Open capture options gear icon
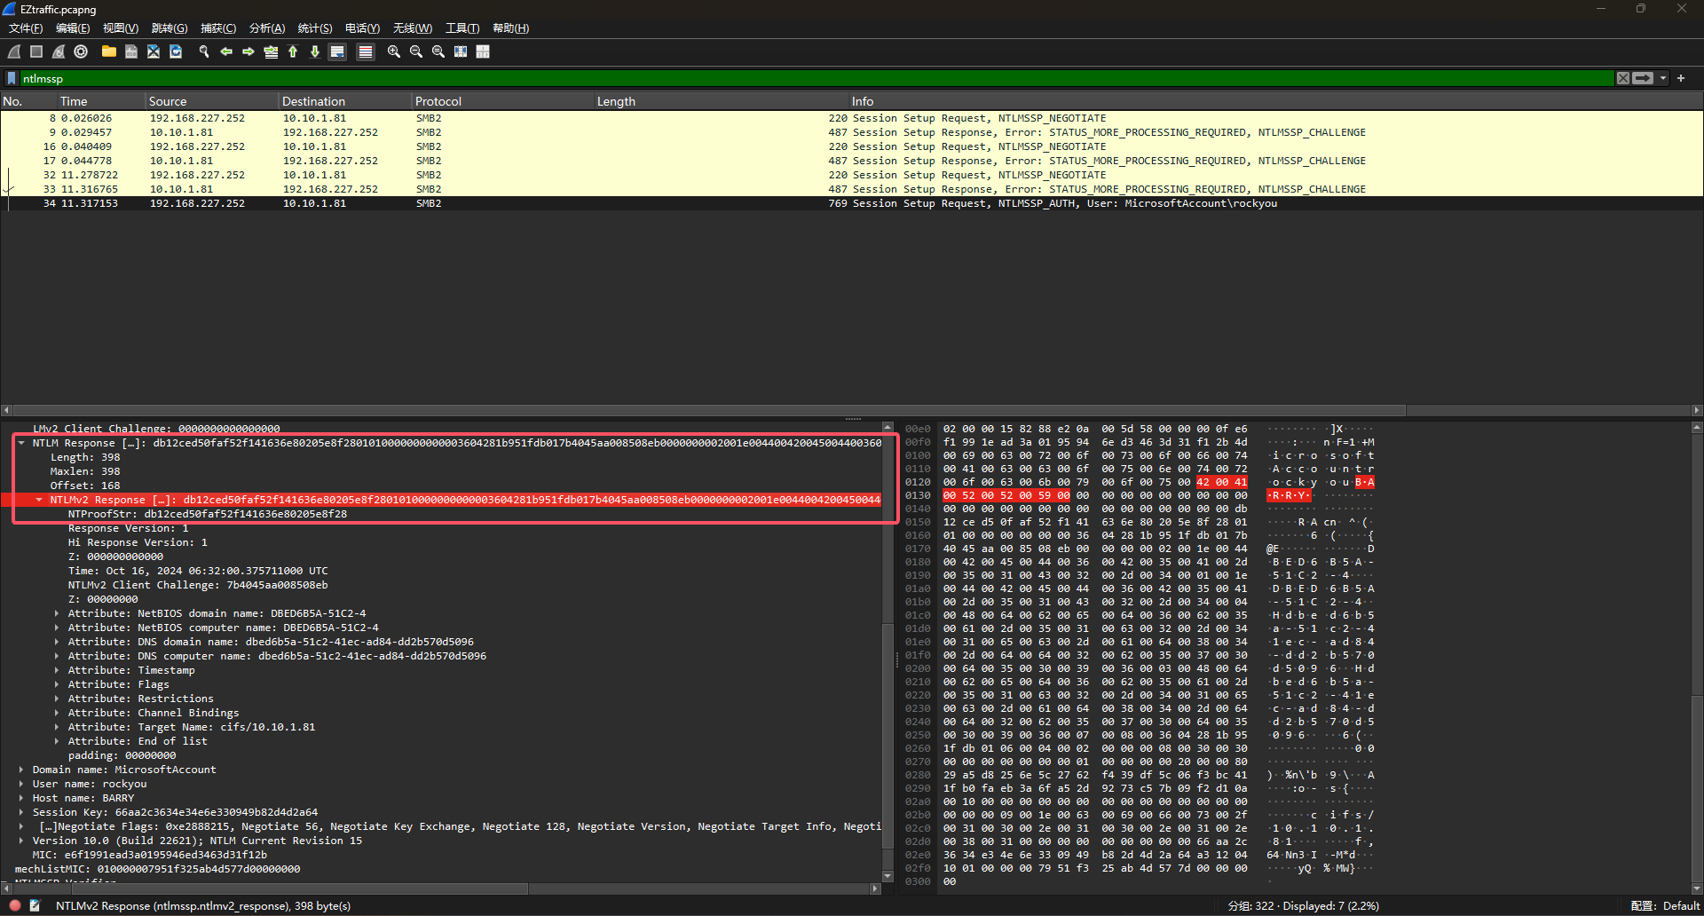 (81, 51)
